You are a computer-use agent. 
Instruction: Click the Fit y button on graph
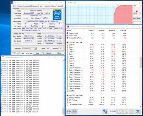135,18
